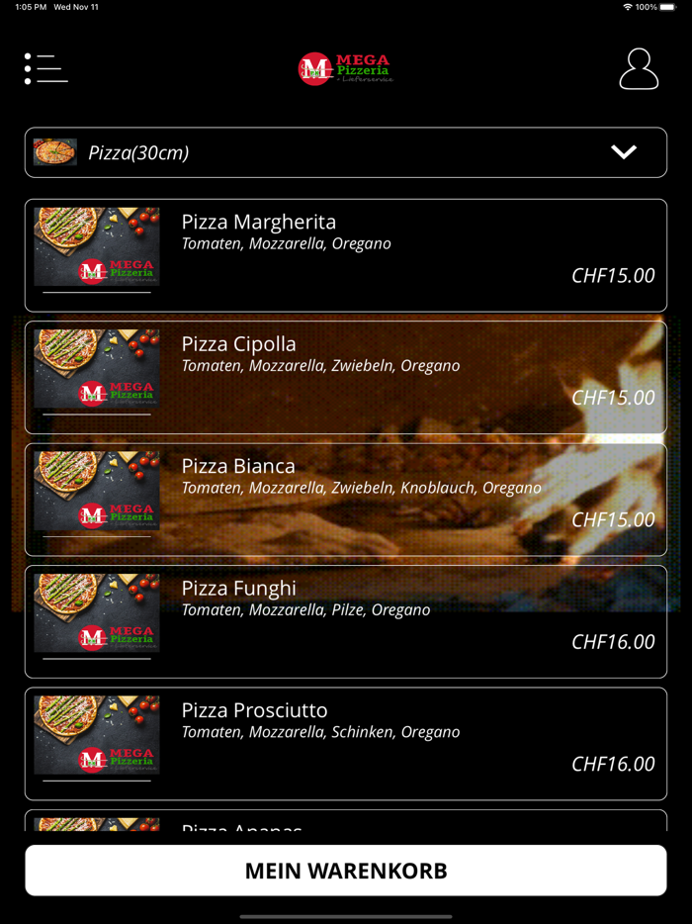The width and height of the screenshot is (692, 924).
Task: Select the Pizza Bianca title
Action: tap(238, 466)
